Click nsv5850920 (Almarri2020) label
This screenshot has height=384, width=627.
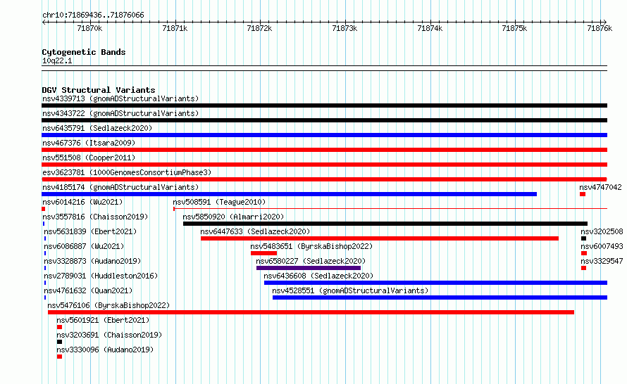[x=233, y=217]
